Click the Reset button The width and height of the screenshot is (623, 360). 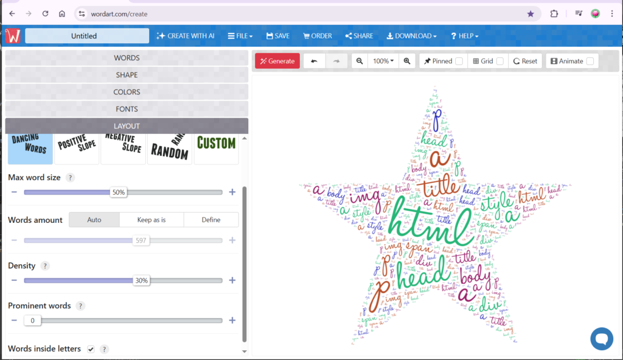525,61
